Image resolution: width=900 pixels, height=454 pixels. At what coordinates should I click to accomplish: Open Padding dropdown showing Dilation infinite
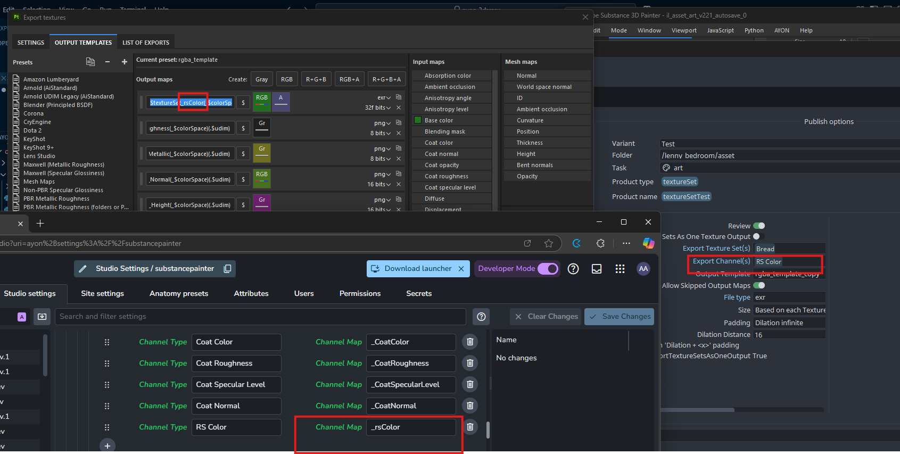point(790,323)
